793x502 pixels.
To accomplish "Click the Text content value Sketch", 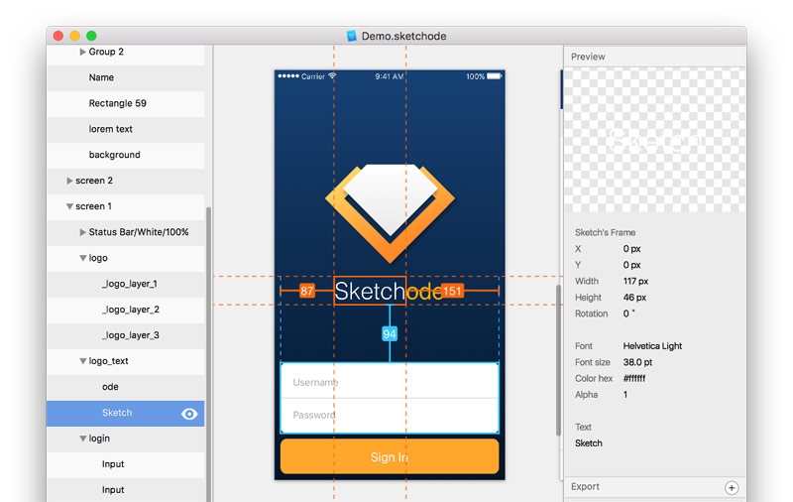I will click(589, 443).
